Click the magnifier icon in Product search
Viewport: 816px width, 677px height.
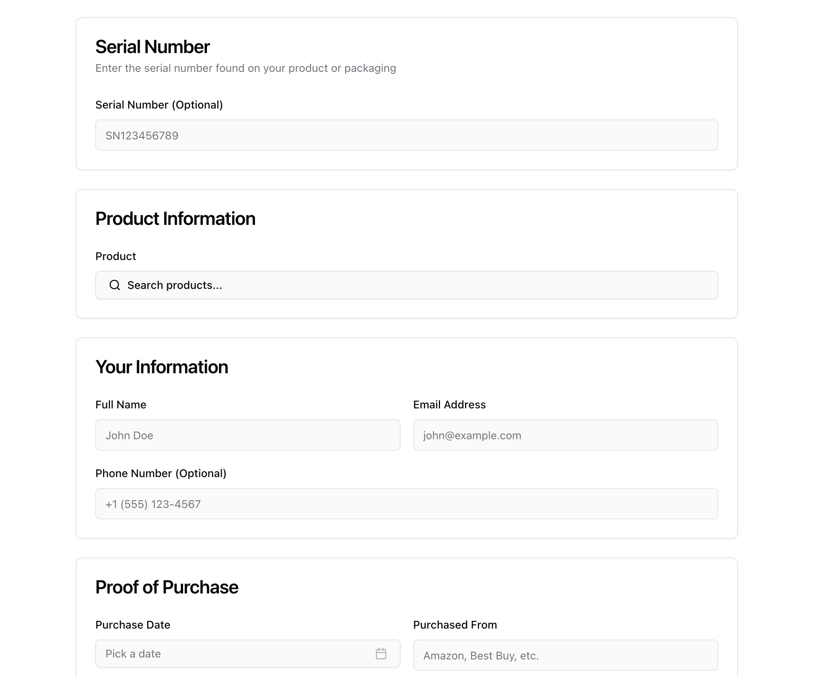pos(115,285)
